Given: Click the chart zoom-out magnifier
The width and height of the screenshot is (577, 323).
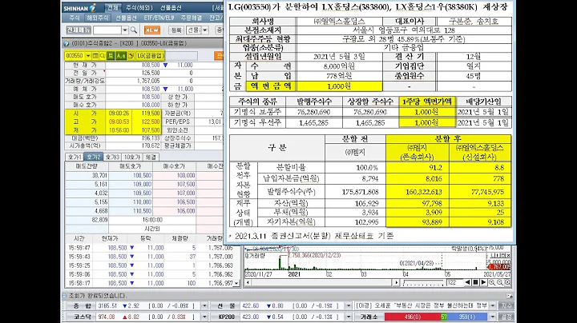Looking at the screenshot, I should pos(500,283).
